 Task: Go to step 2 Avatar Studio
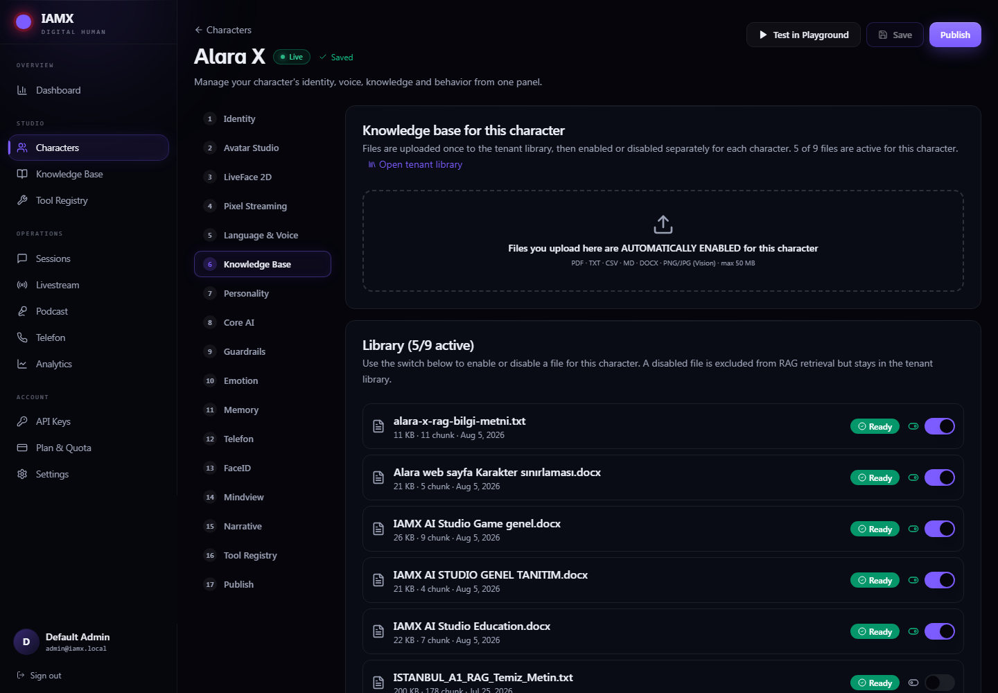tap(263, 148)
